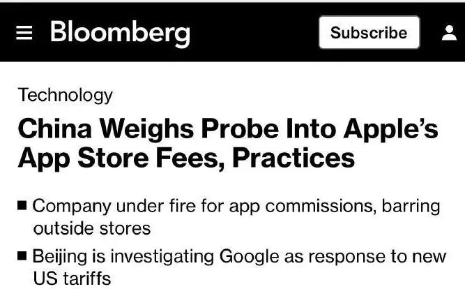
Task: Click the 'outside stores' text line
Action: click(91, 228)
